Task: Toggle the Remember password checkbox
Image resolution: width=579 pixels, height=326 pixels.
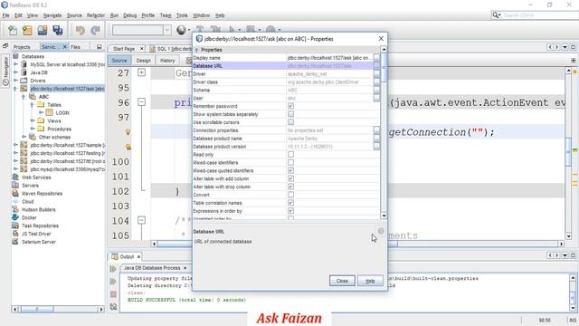Action: click(x=291, y=106)
